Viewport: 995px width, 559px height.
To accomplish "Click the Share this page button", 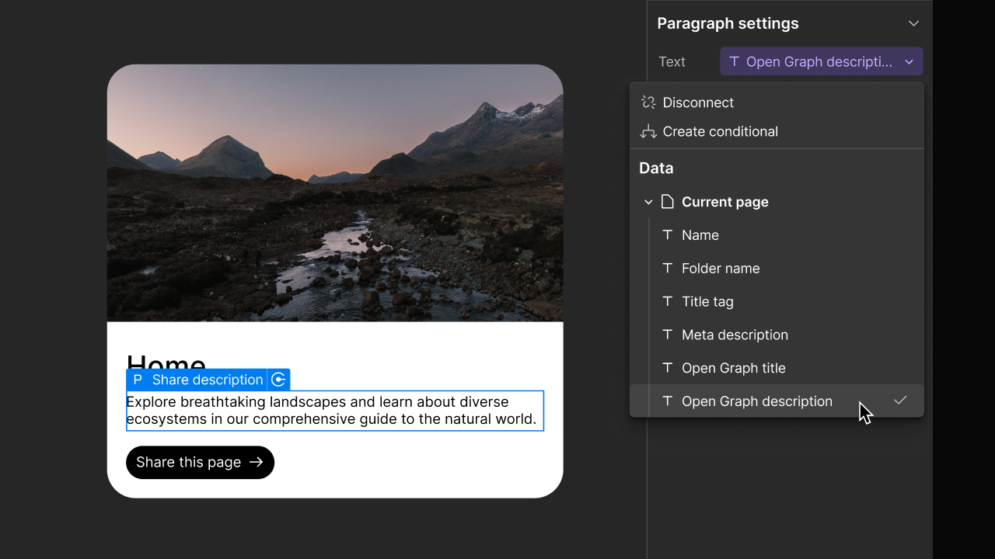I will (x=200, y=462).
